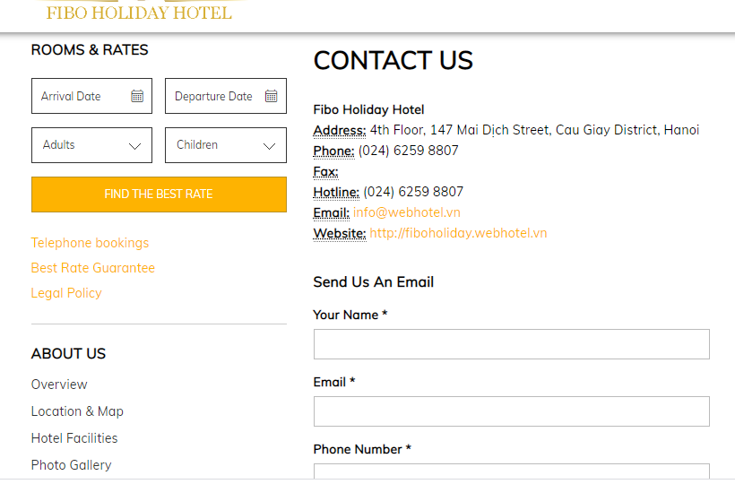The height and width of the screenshot is (484, 735).
Task: Expand the Adults dropdown
Action: (91, 145)
